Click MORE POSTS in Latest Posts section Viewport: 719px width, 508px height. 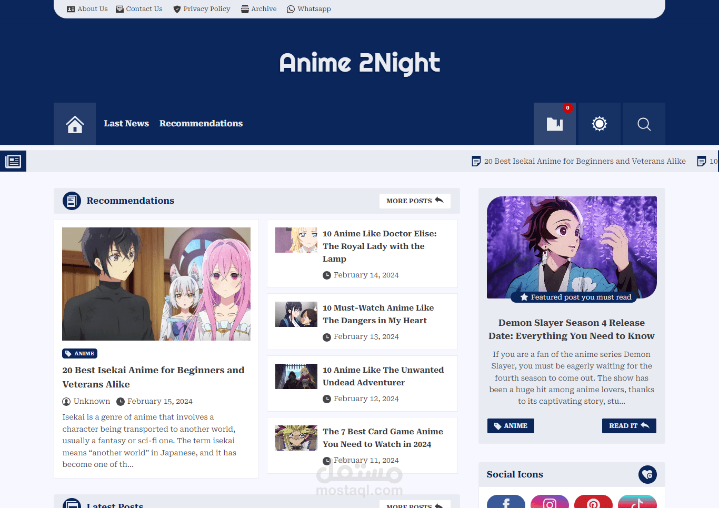(415, 504)
